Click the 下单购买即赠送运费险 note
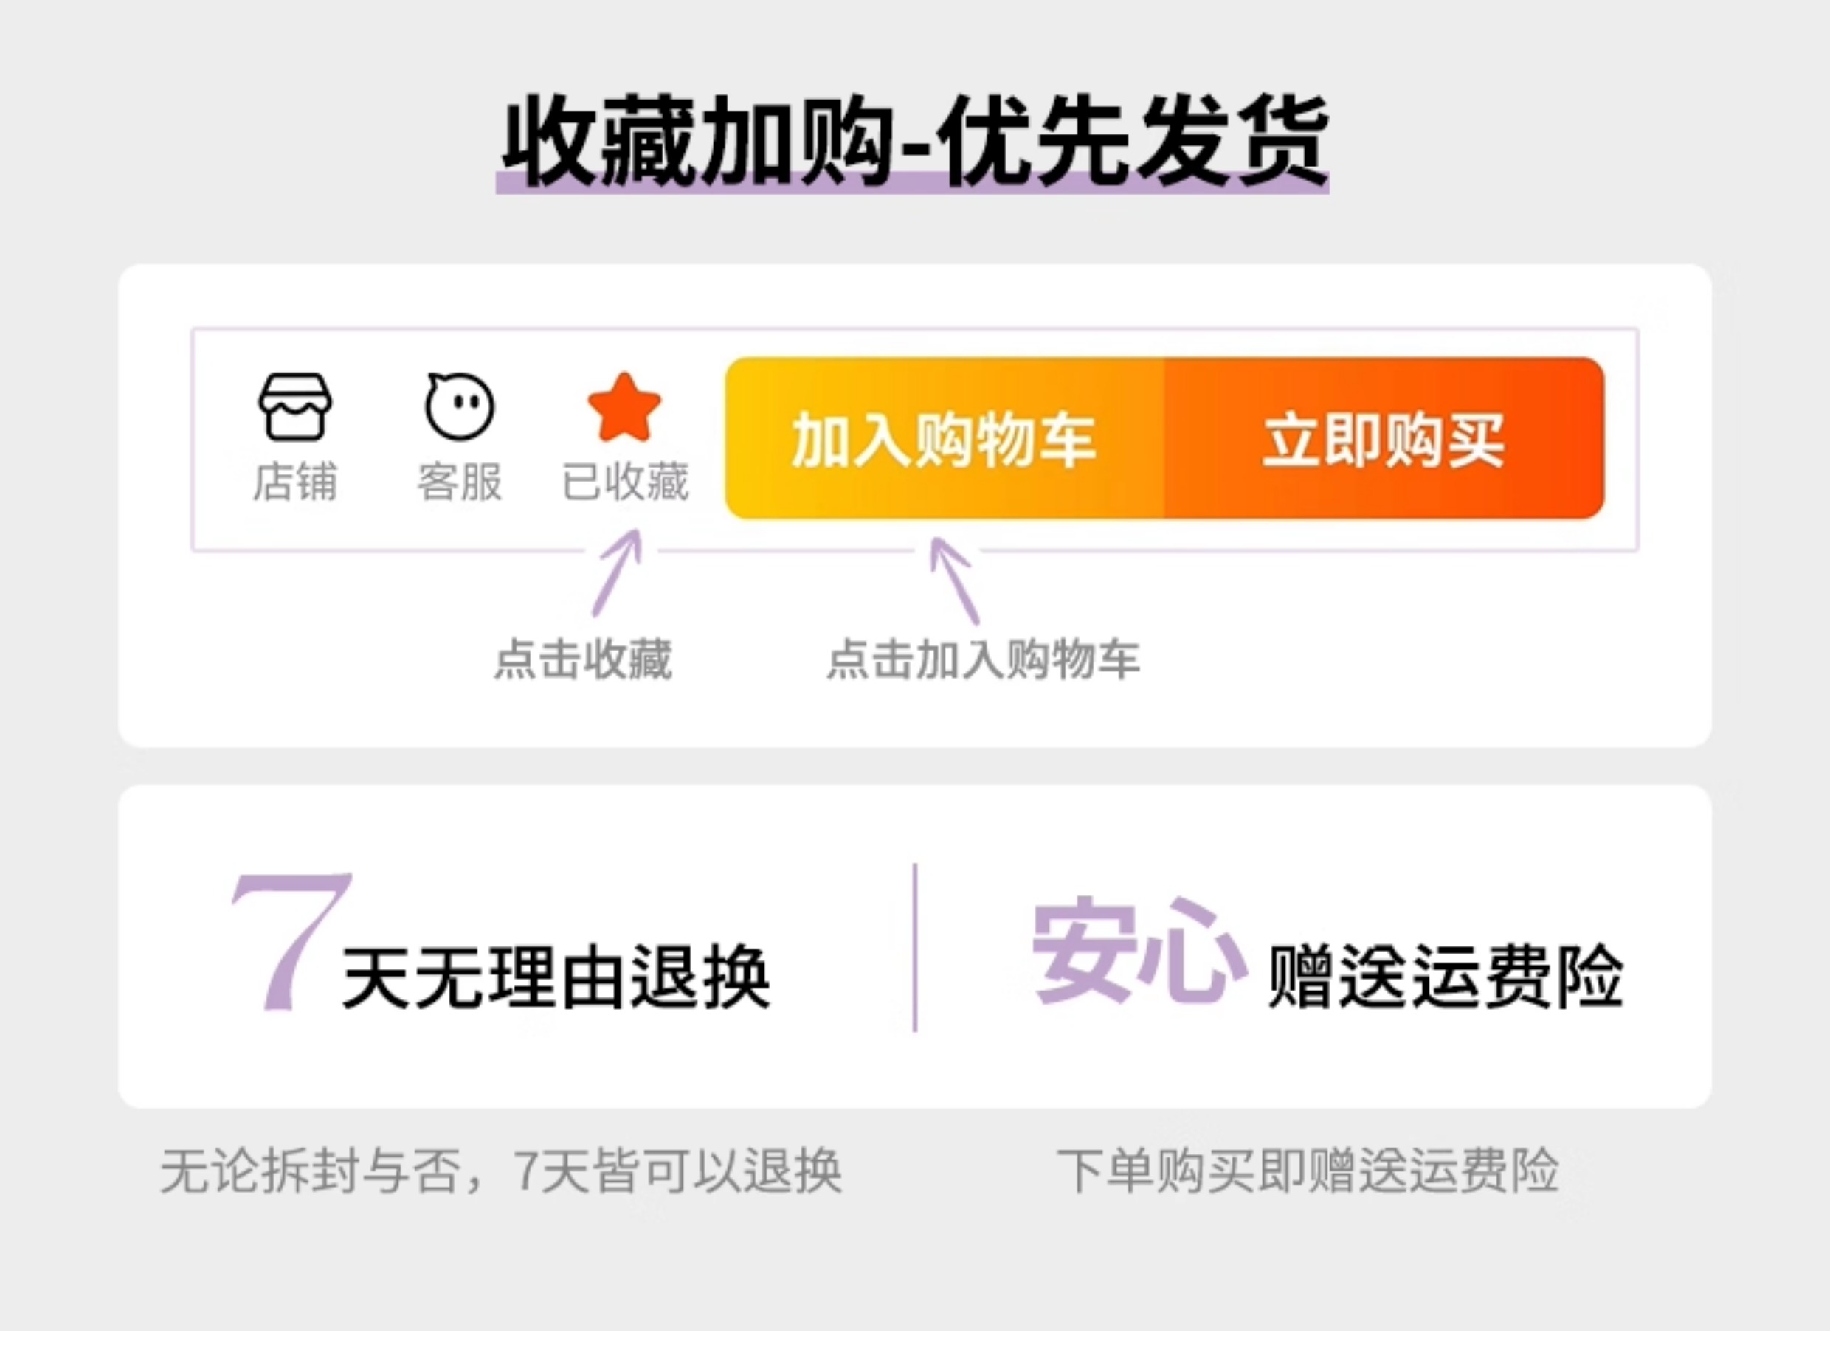 point(1309,1171)
